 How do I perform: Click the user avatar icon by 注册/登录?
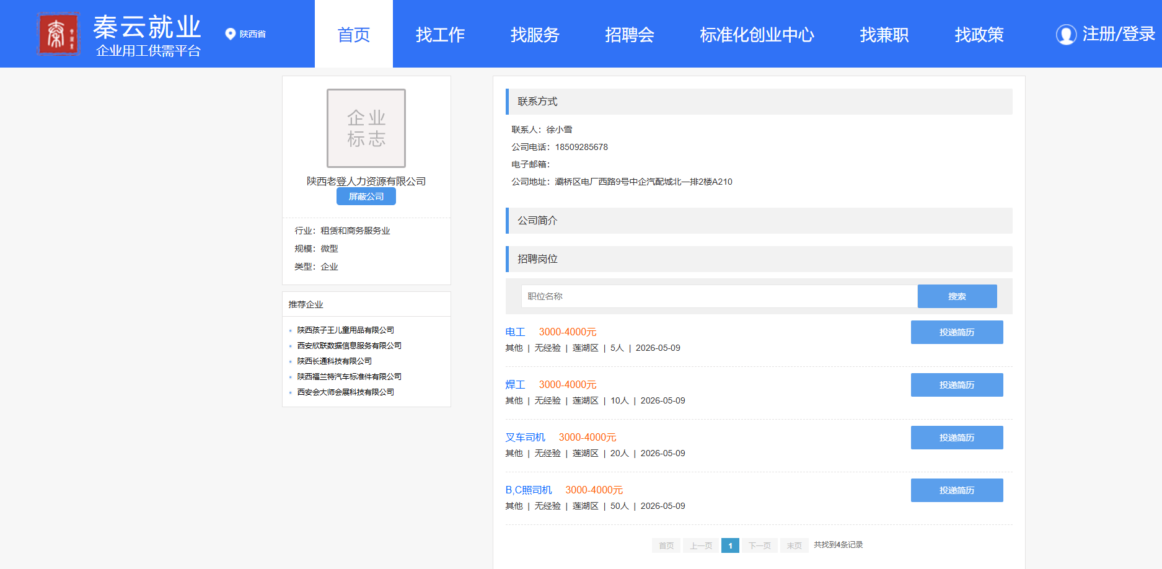pyautogui.click(x=1066, y=35)
